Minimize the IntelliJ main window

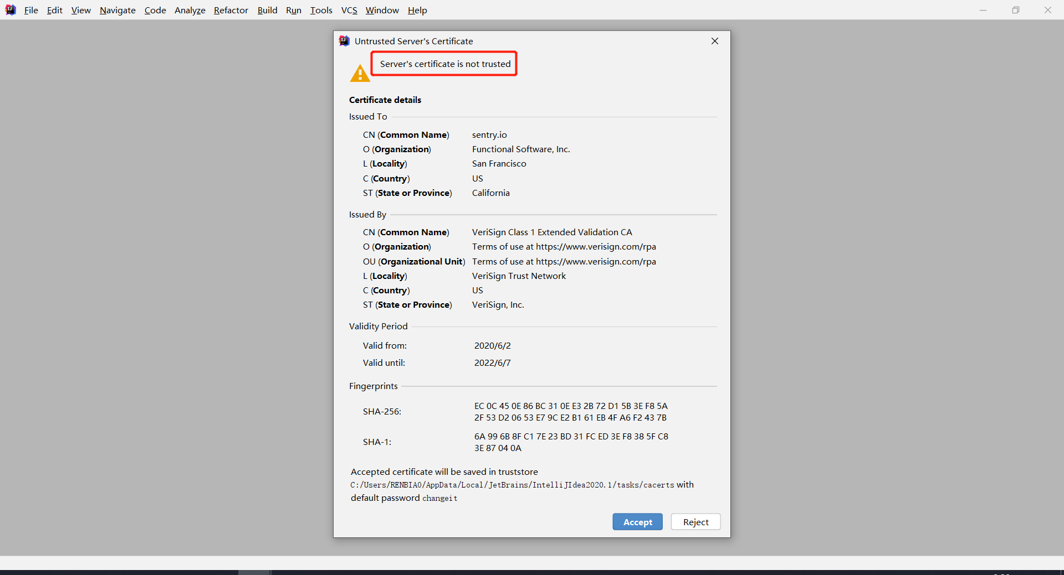coord(983,10)
